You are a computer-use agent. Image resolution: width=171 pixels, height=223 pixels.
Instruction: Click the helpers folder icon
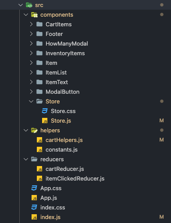[34, 130]
